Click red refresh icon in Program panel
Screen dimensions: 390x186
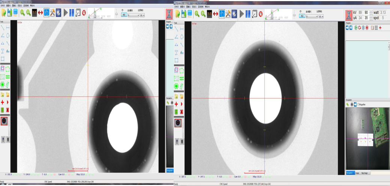359,28
